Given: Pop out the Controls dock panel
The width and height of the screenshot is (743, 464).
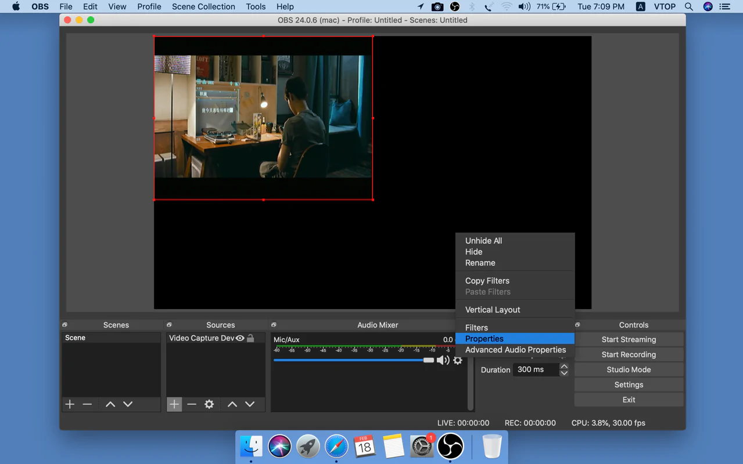Looking at the screenshot, I should pos(577,325).
